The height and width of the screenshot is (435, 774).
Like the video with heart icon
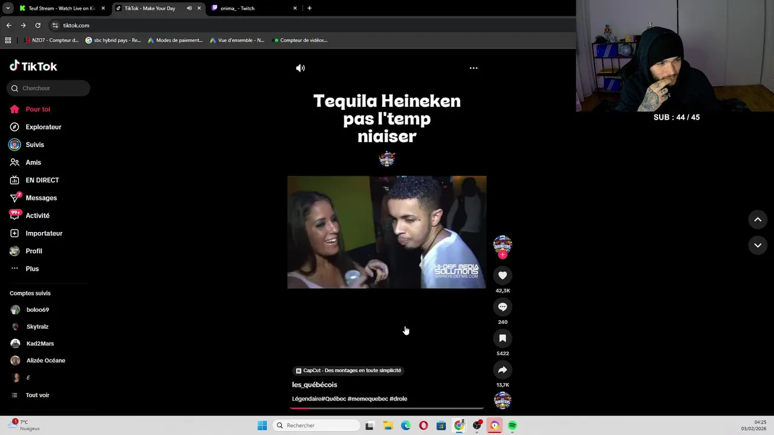(x=502, y=275)
